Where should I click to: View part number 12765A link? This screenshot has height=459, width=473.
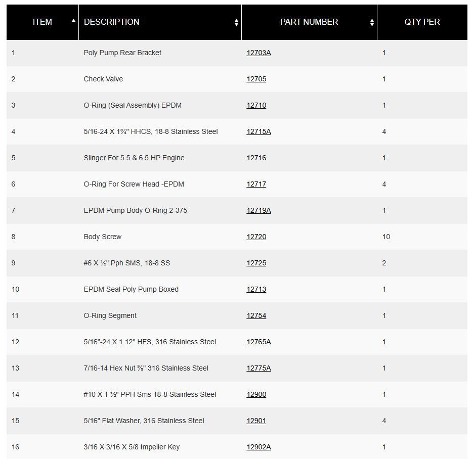(x=259, y=342)
